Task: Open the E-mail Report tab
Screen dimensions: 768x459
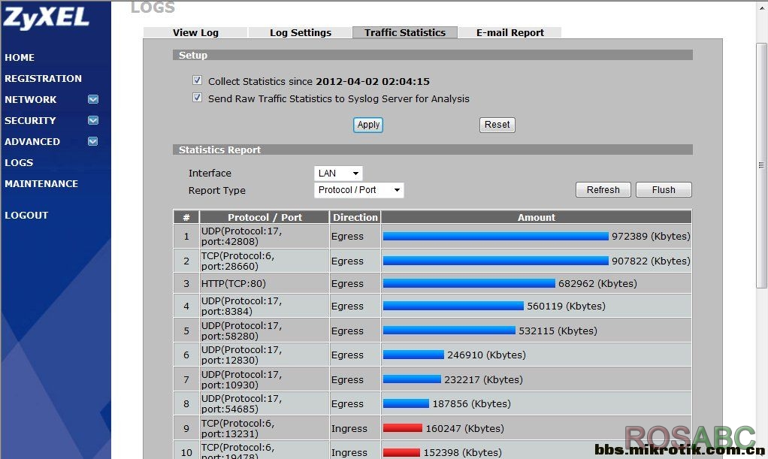Action: point(510,32)
